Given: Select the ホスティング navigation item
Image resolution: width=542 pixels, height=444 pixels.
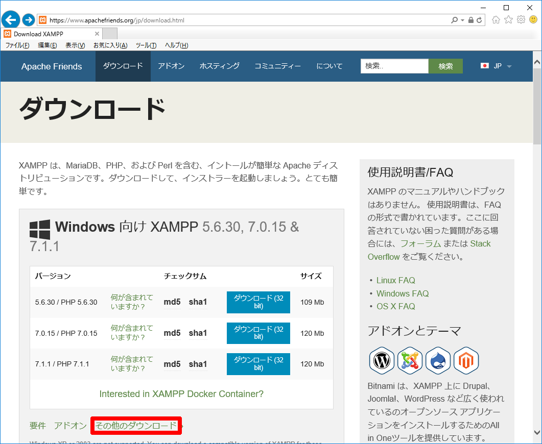Looking at the screenshot, I should 219,66.
